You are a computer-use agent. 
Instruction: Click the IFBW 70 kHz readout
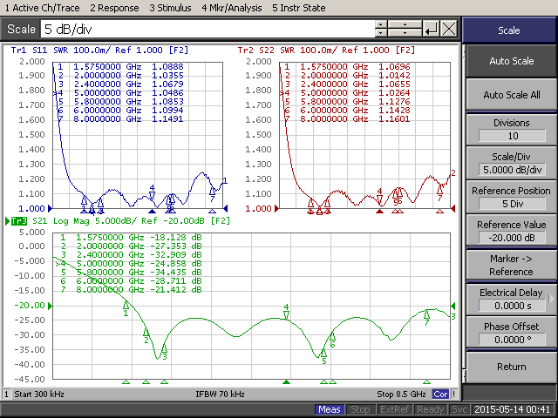tap(220, 394)
